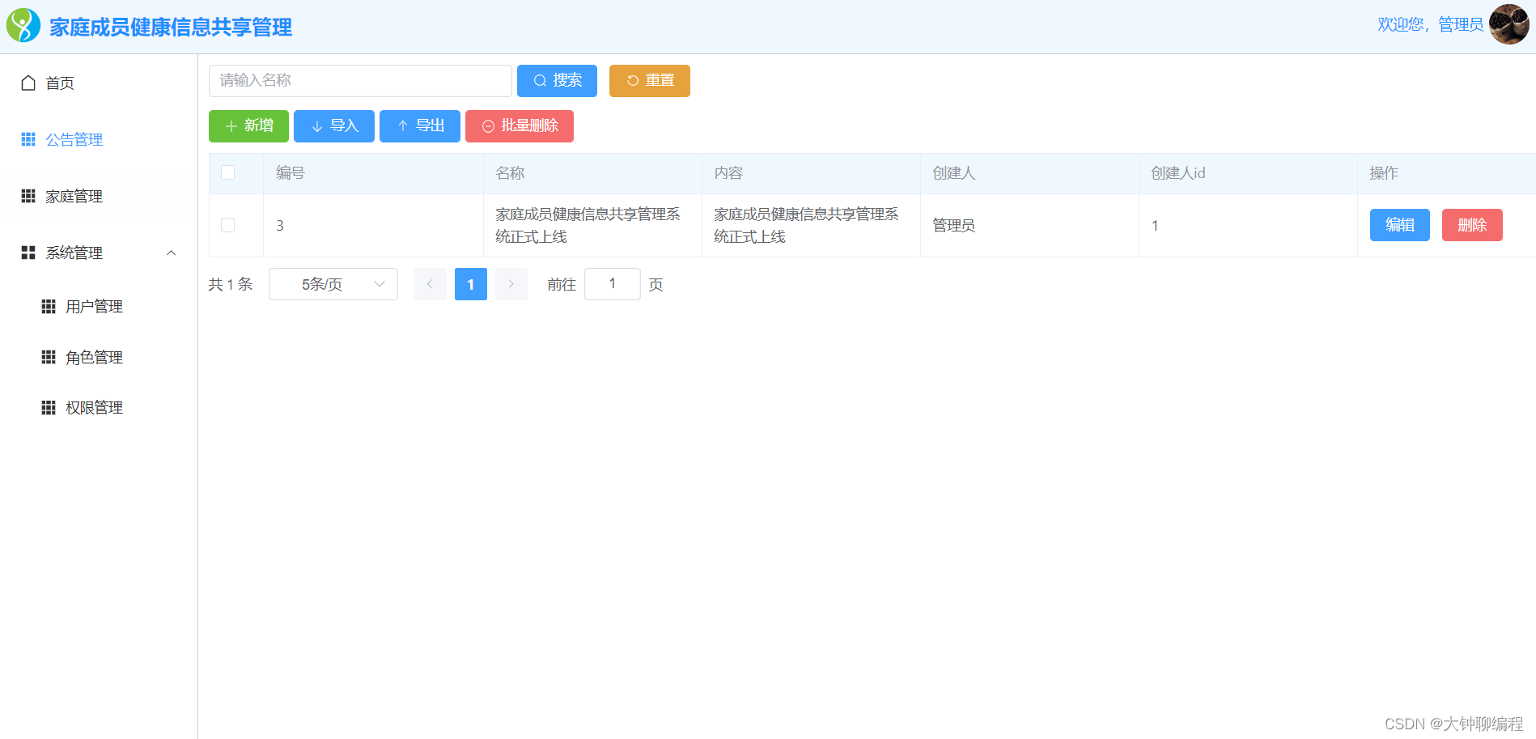Image resolution: width=1536 pixels, height=739 pixels.
Task: Click the 删除 button on row 3
Action: 1471,225
